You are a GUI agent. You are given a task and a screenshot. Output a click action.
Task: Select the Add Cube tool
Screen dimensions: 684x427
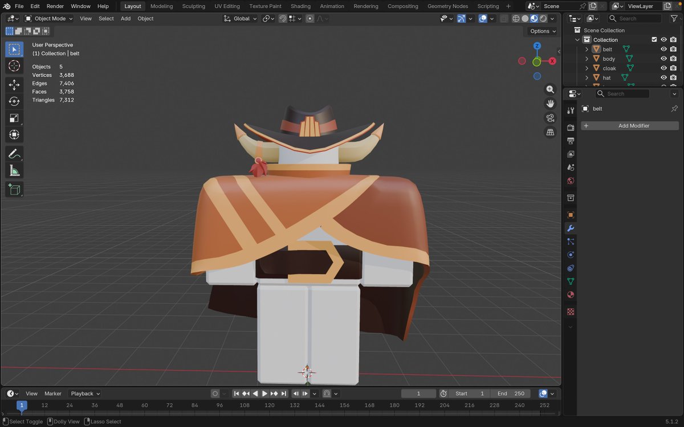click(x=14, y=190)
